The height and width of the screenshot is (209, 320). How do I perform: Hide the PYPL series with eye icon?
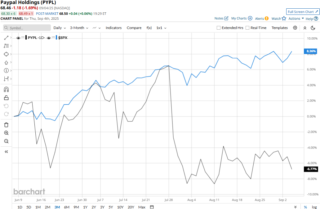[18, 38]
